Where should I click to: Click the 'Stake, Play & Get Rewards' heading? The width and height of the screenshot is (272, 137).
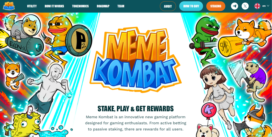pyautogui.click(x=135, y=109)
